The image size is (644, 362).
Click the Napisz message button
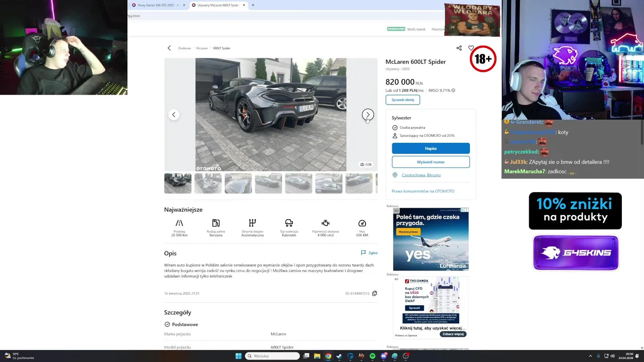pos(431,148)
